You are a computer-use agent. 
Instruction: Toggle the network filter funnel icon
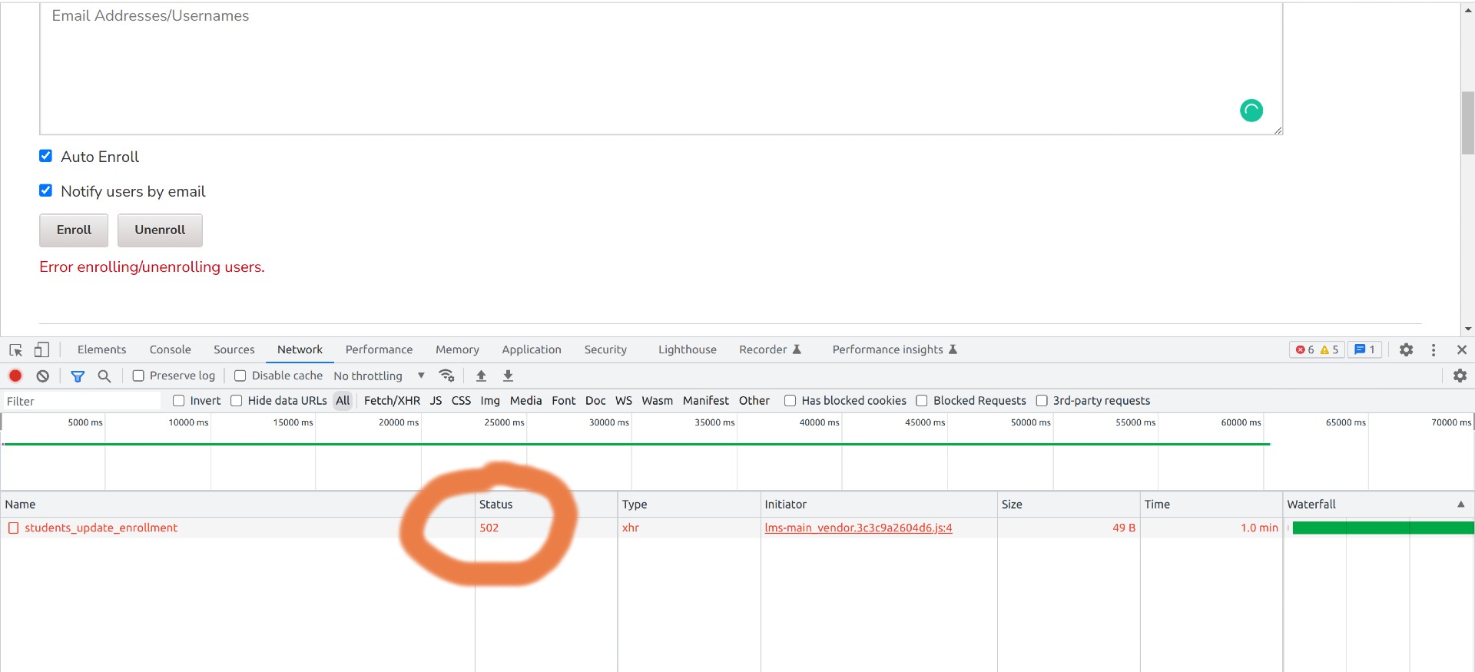[x=78, y=376]
